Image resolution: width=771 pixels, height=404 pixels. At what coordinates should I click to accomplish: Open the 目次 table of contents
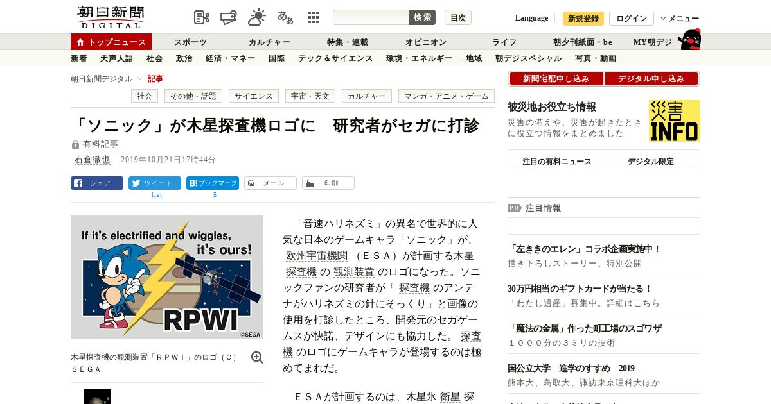tap(458, 17)
